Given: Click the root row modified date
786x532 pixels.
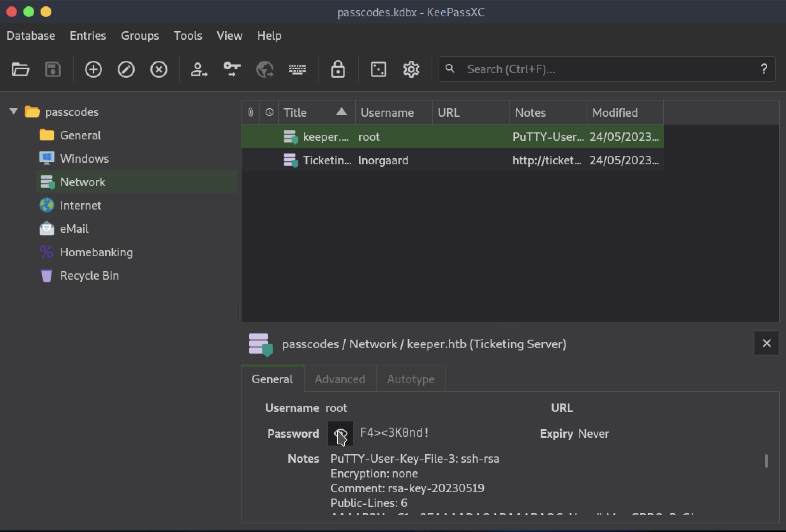Looking at the screenshot, I should [x=624, y=137].
